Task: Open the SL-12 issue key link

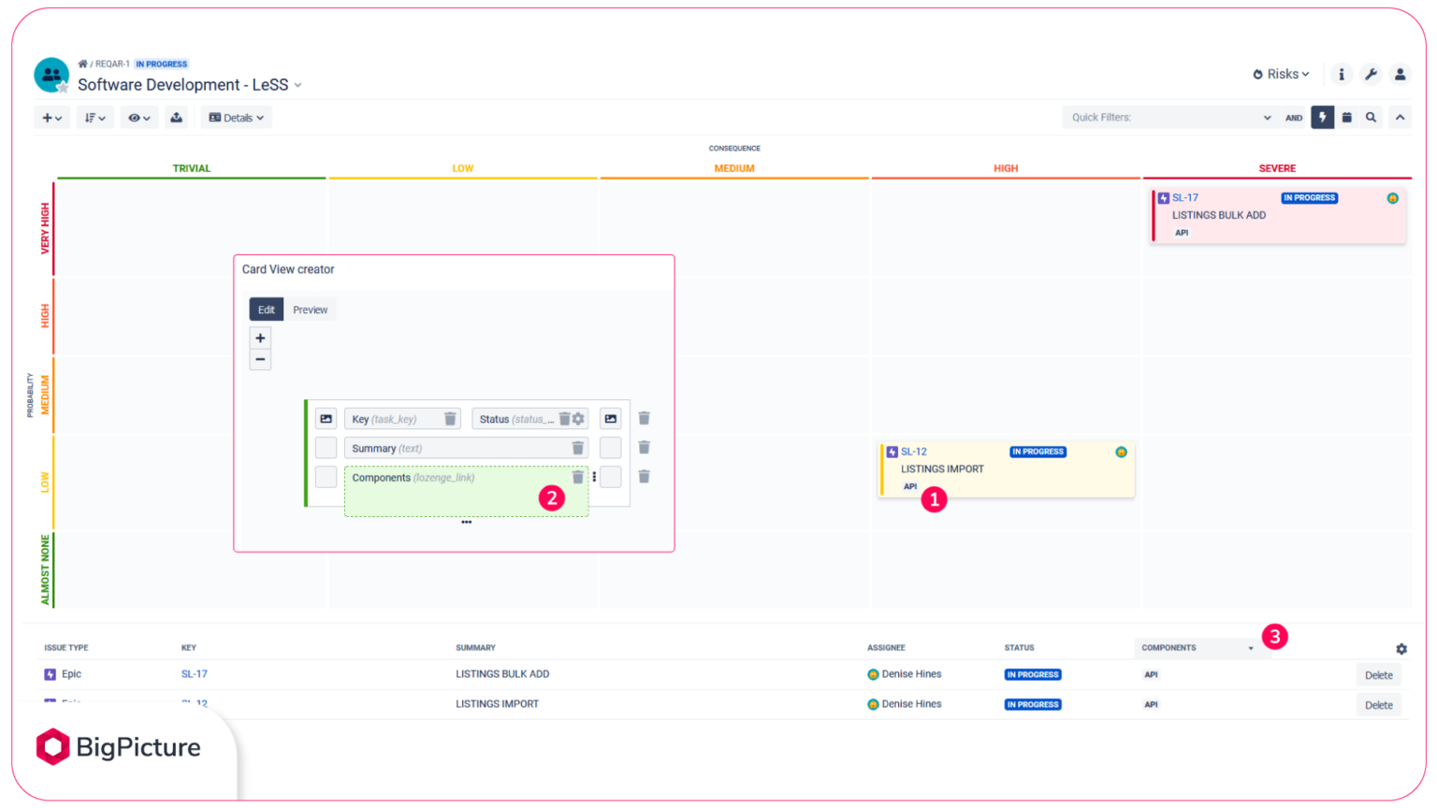Action: click(915, 451)
